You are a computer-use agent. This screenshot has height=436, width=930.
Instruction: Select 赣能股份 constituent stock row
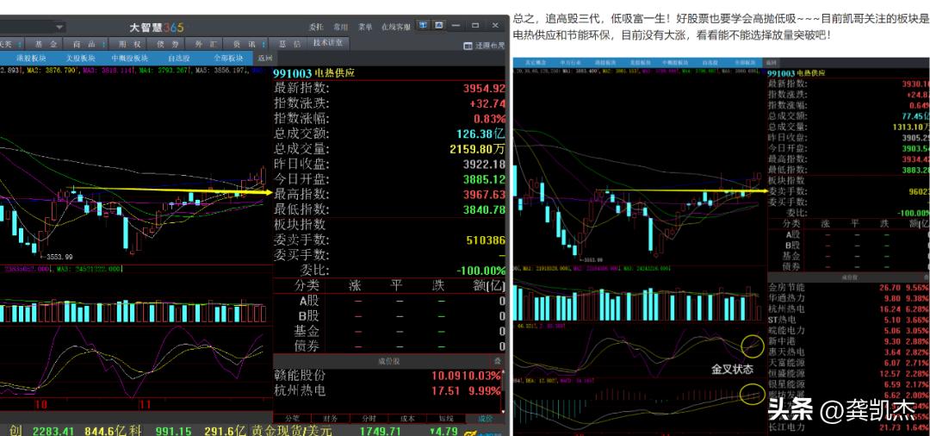coord(387,376)
